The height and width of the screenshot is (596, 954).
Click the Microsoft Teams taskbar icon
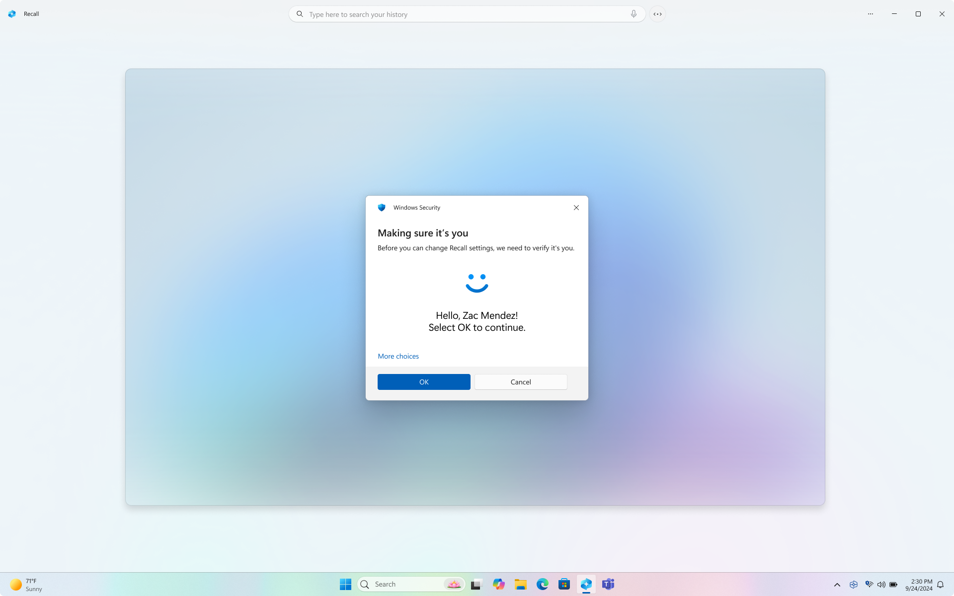click(x=608, y=584)
